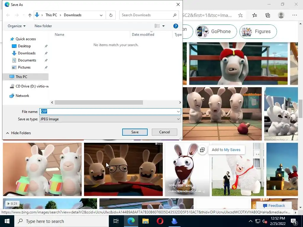Open the Save As dialog help button
Viewport: 303px width, 227px height.
175,26
